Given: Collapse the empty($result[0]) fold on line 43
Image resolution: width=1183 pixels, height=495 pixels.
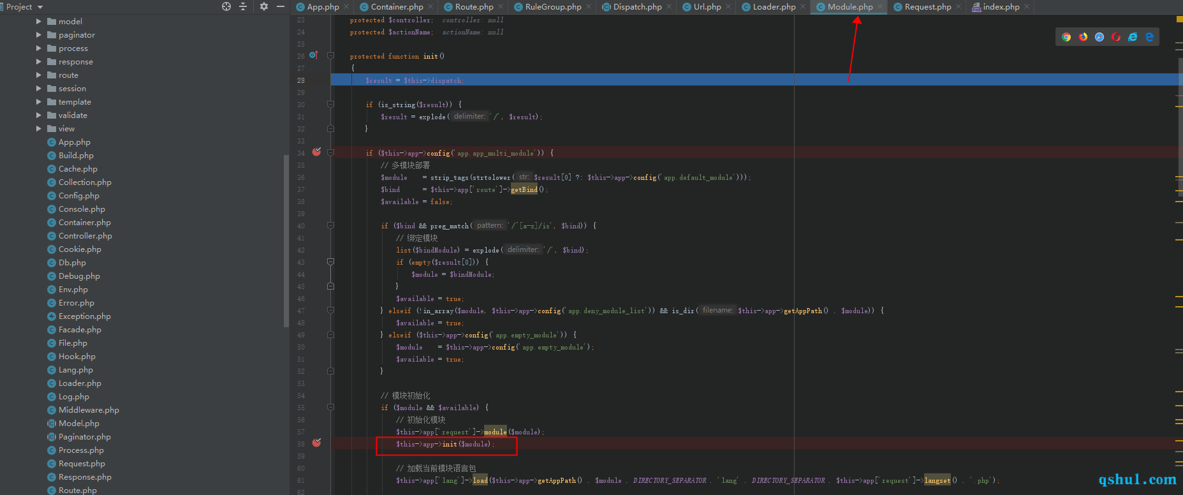Looking at the screenshot, I should tap(330, 262).
